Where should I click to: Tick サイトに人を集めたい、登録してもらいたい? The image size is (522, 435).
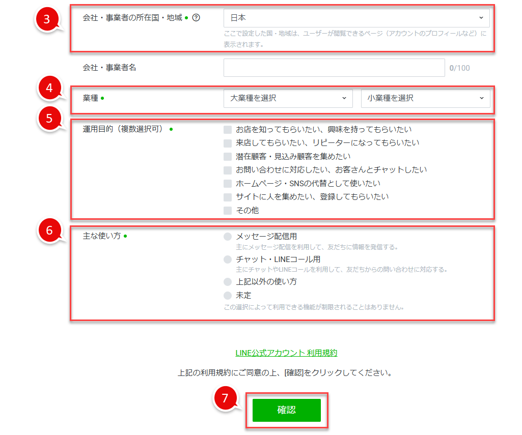point(228,197)
